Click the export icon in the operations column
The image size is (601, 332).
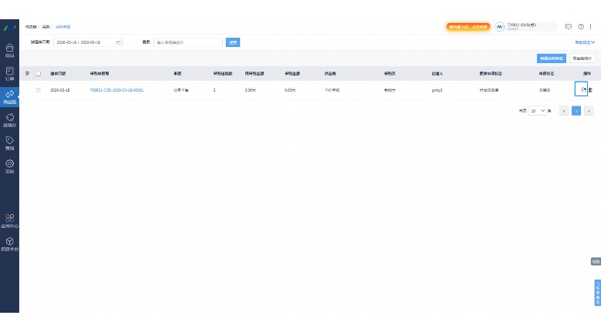pos(583,89)
